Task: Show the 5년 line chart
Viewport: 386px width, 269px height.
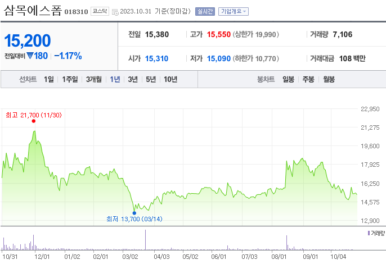Action: (151, 79)
